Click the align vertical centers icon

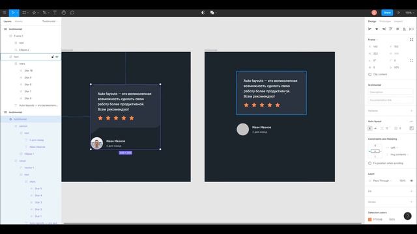pos(397,29)
